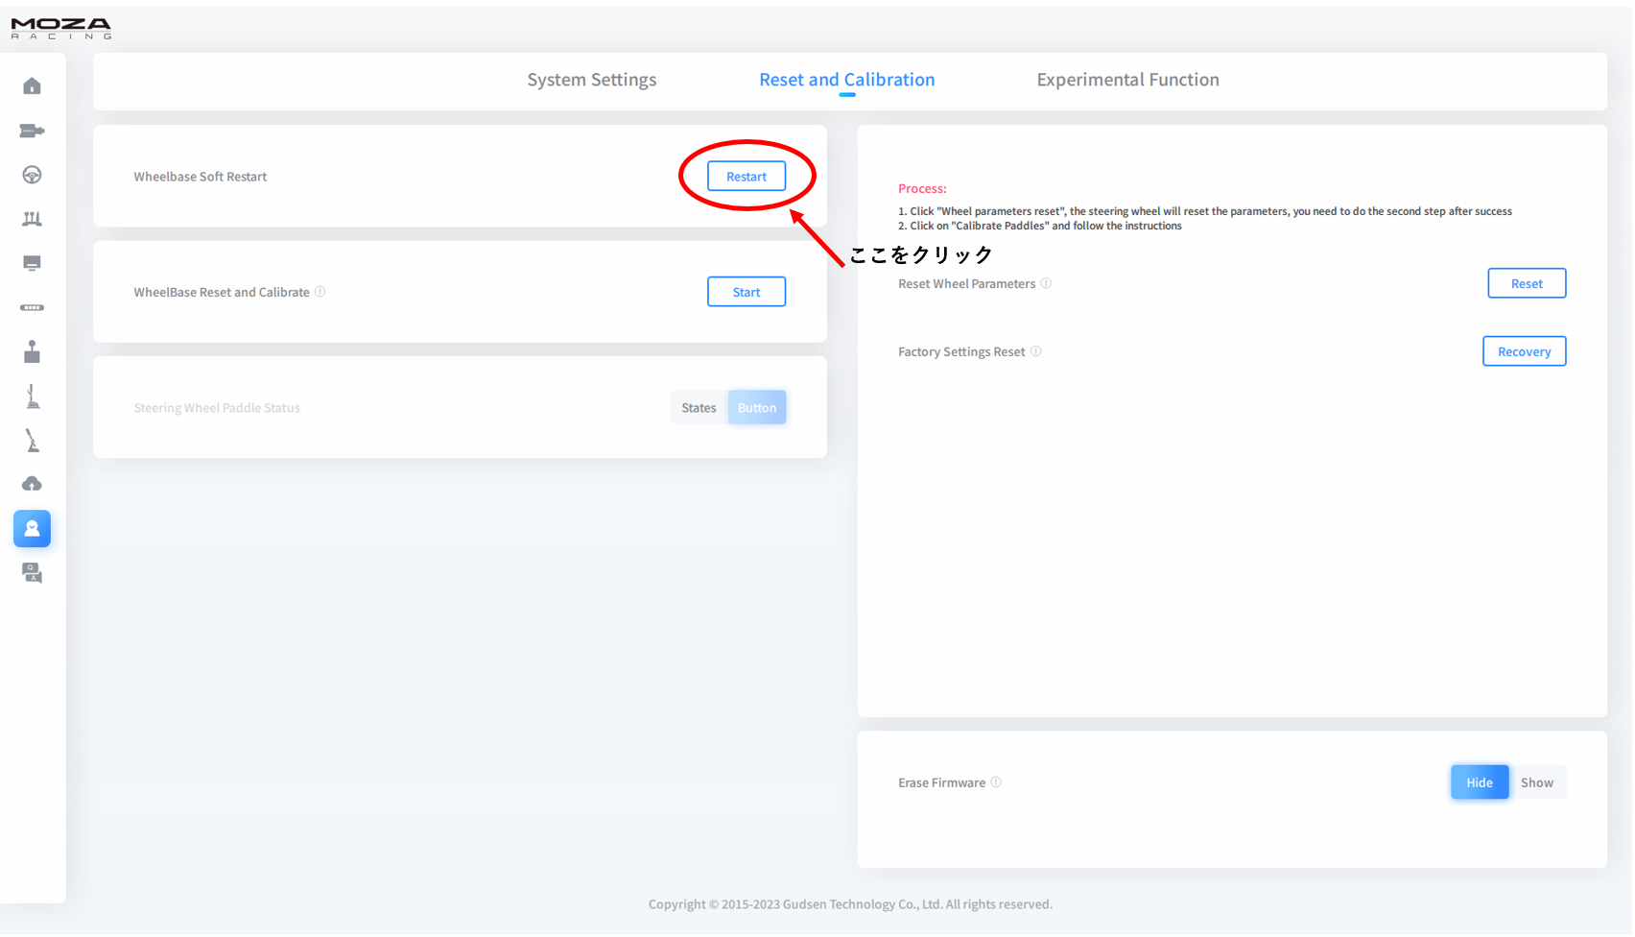Click info icon beside Erase Firmware

(996, 782)
